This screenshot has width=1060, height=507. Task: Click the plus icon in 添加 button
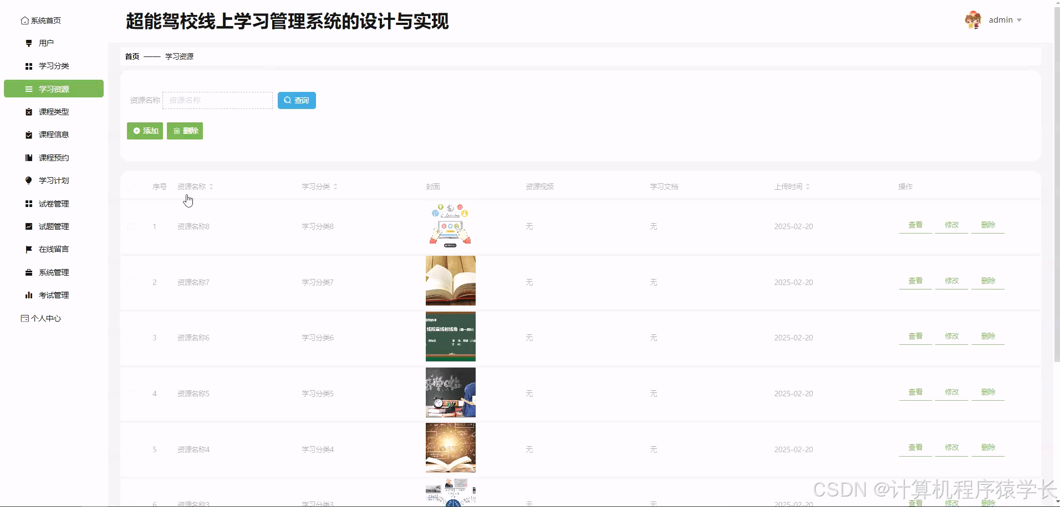(136, 131)
